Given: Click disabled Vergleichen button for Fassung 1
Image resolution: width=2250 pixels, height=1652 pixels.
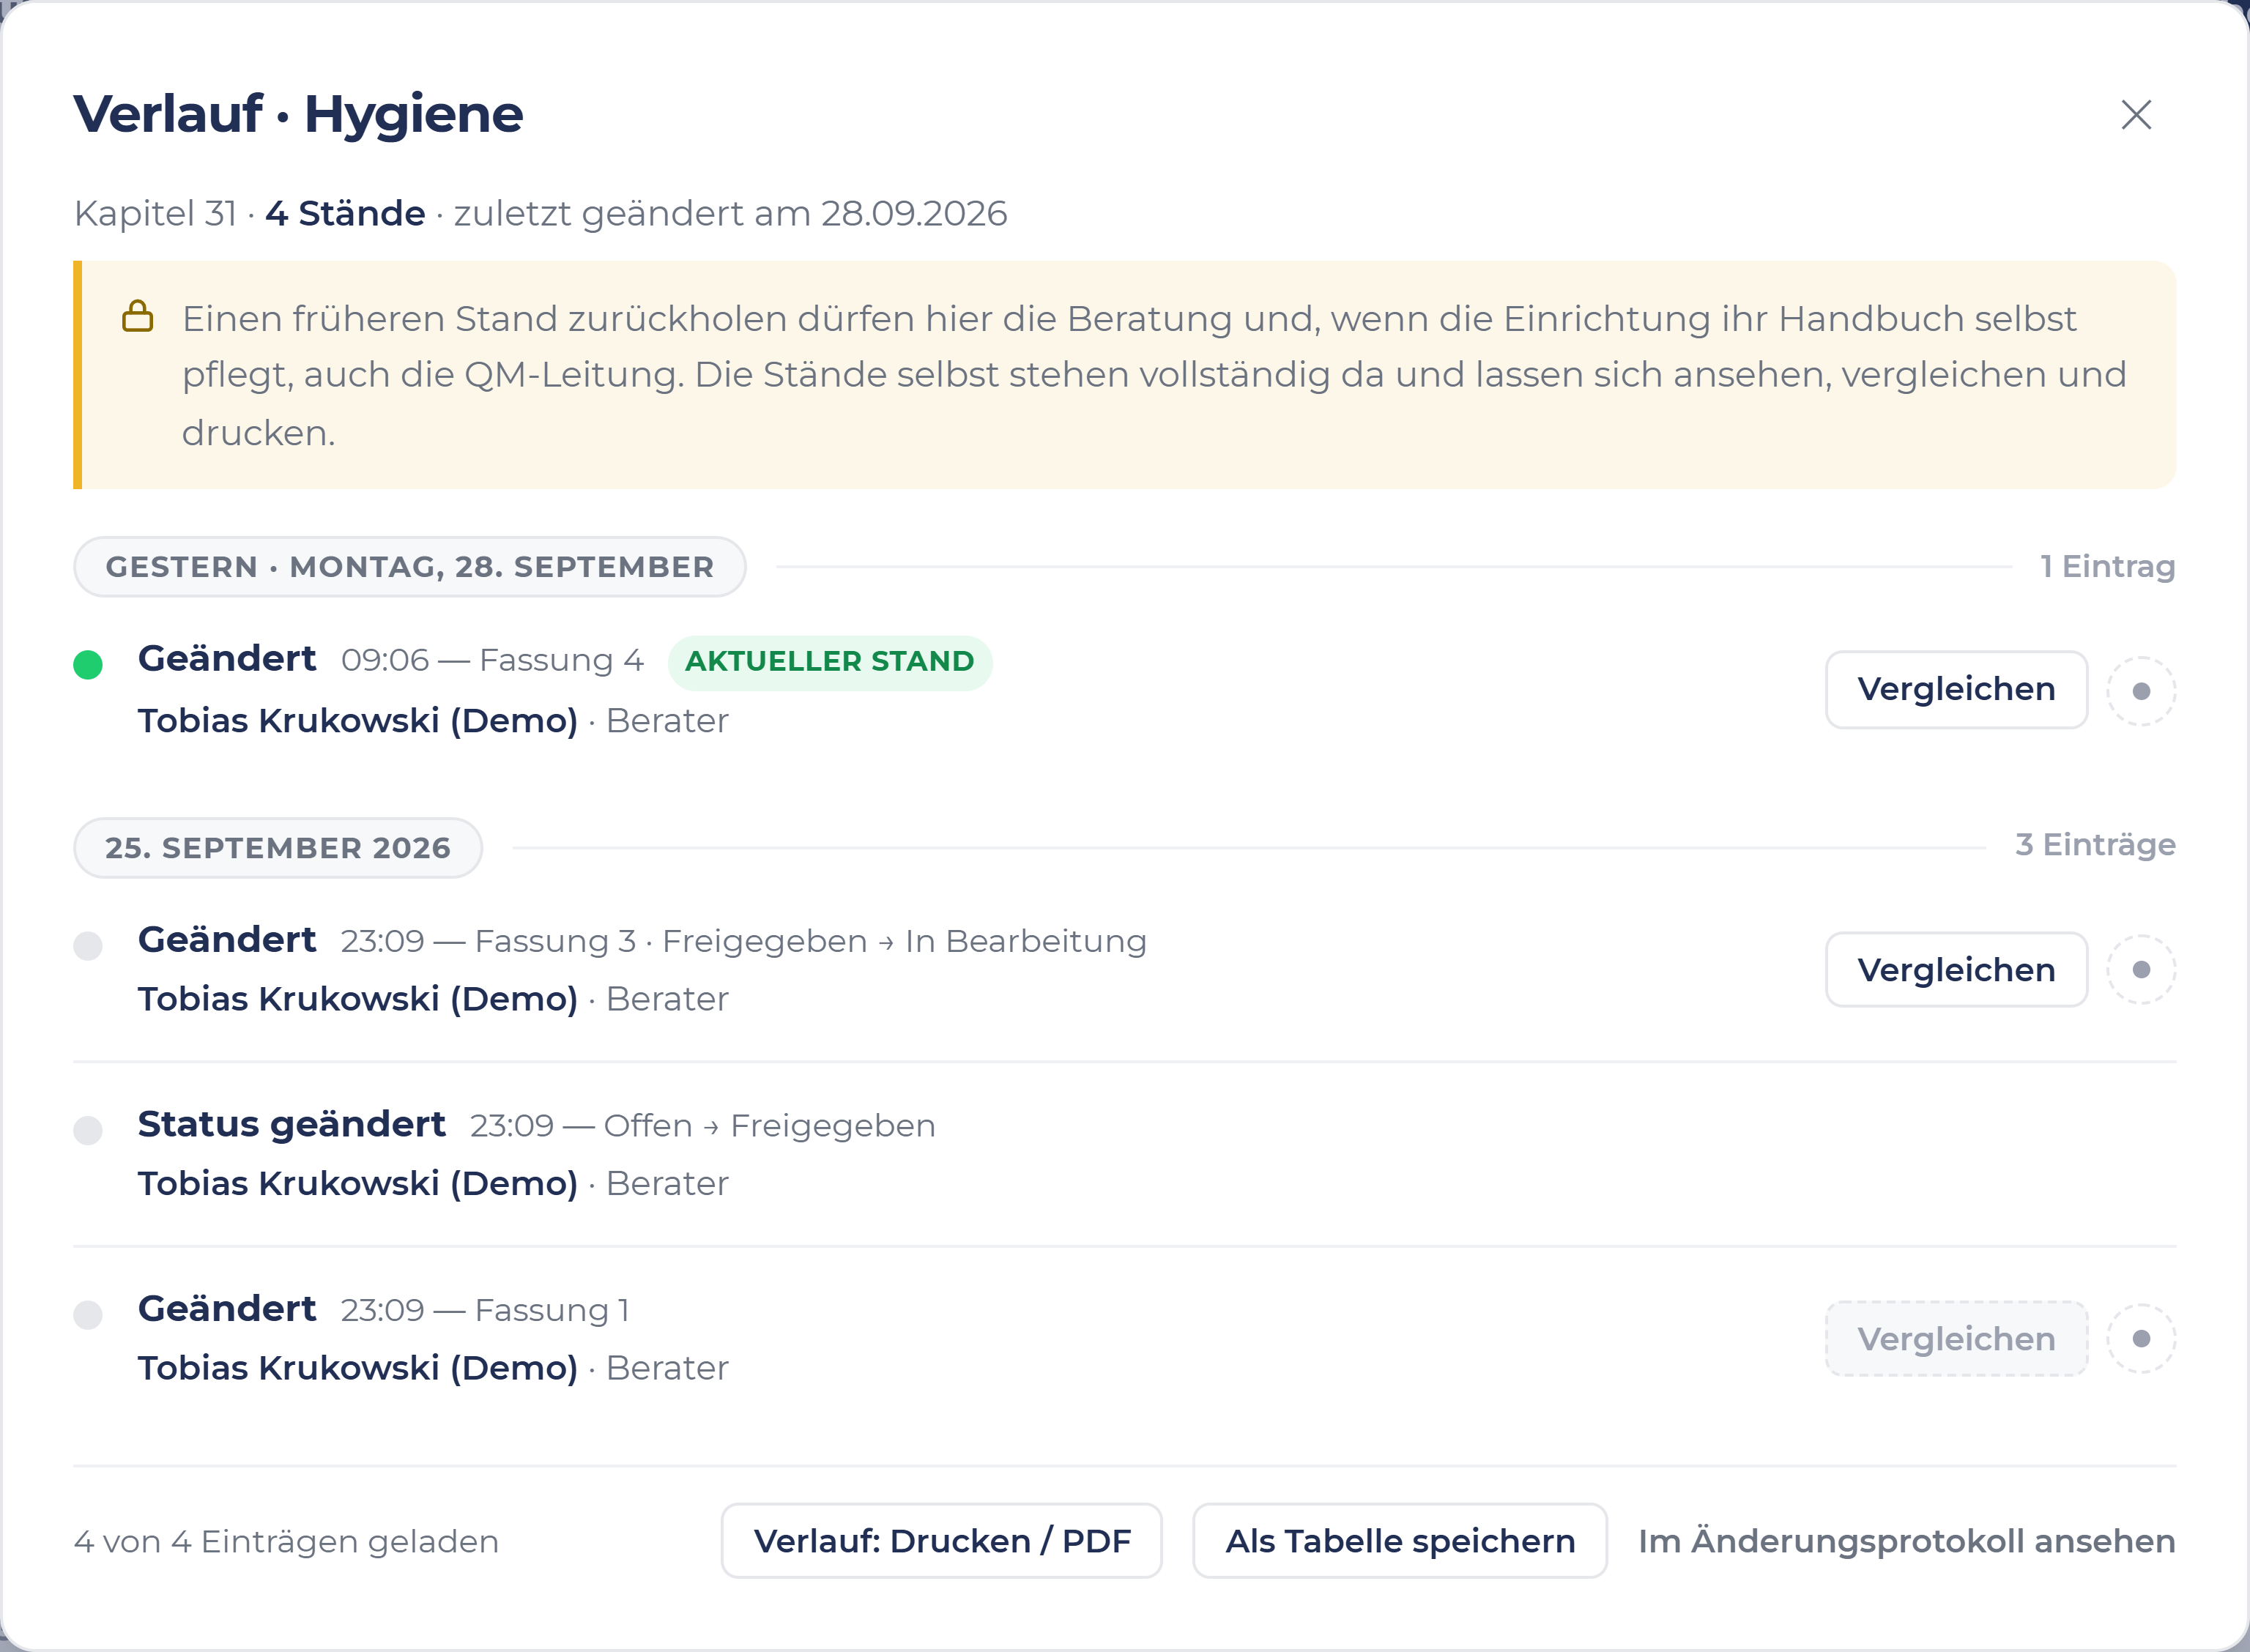Looking at the screenshot, I should pyautogui.click(x=1956, y=1339).
